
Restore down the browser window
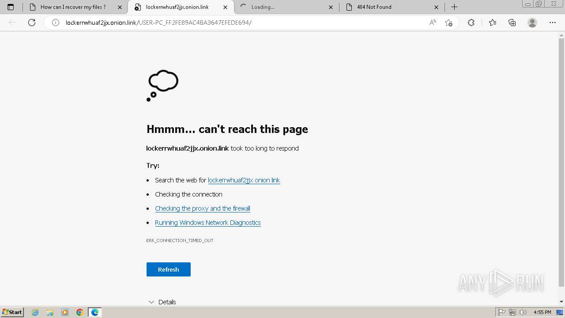click(539, 4)
